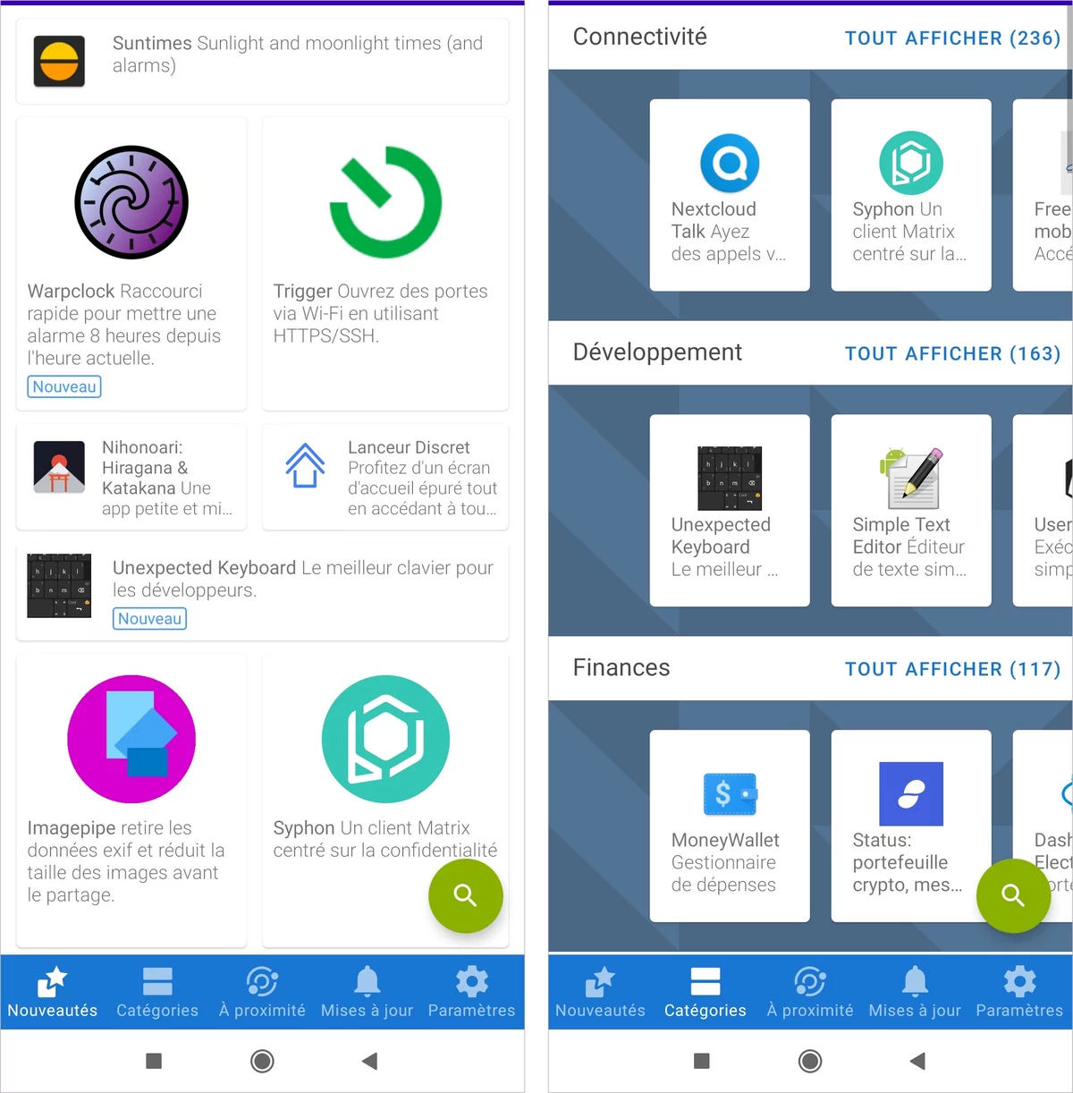Show all 117 Finances apps
The height and width of the screenshot is (1093, 1073).
[x=952, y=670]
